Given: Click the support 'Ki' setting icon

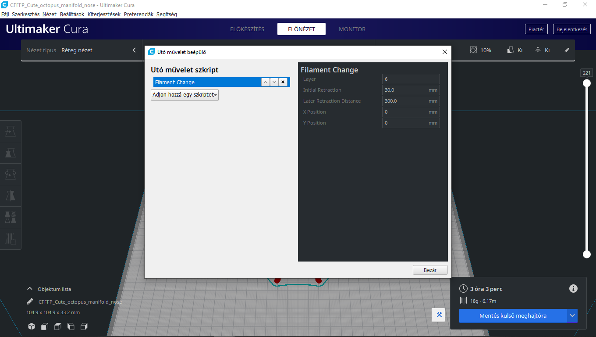Looking at the screenshot, I should point(511,50).
